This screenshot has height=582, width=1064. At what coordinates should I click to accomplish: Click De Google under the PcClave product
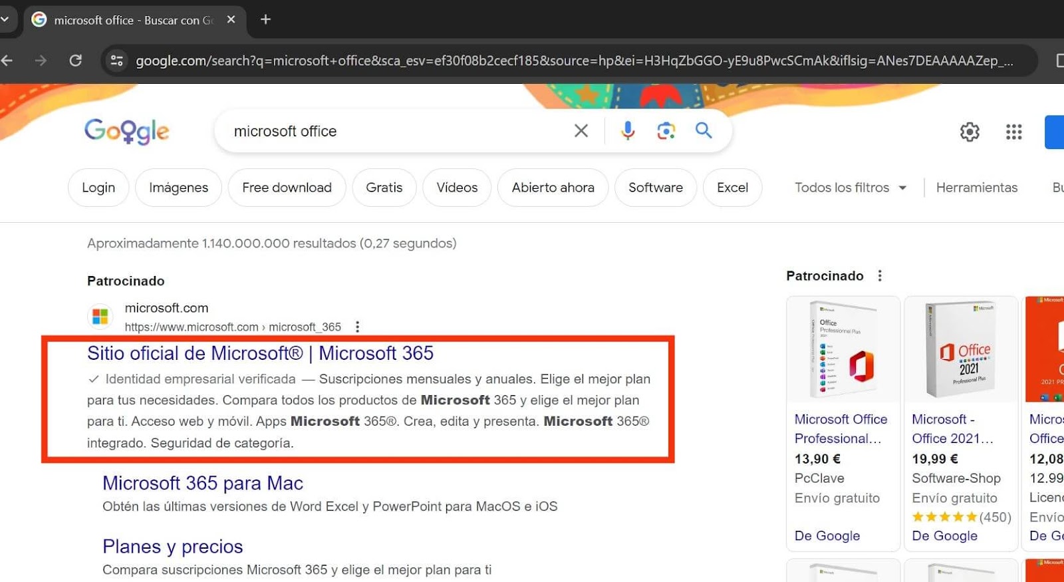pyautogui.click(x=827, y=535)
